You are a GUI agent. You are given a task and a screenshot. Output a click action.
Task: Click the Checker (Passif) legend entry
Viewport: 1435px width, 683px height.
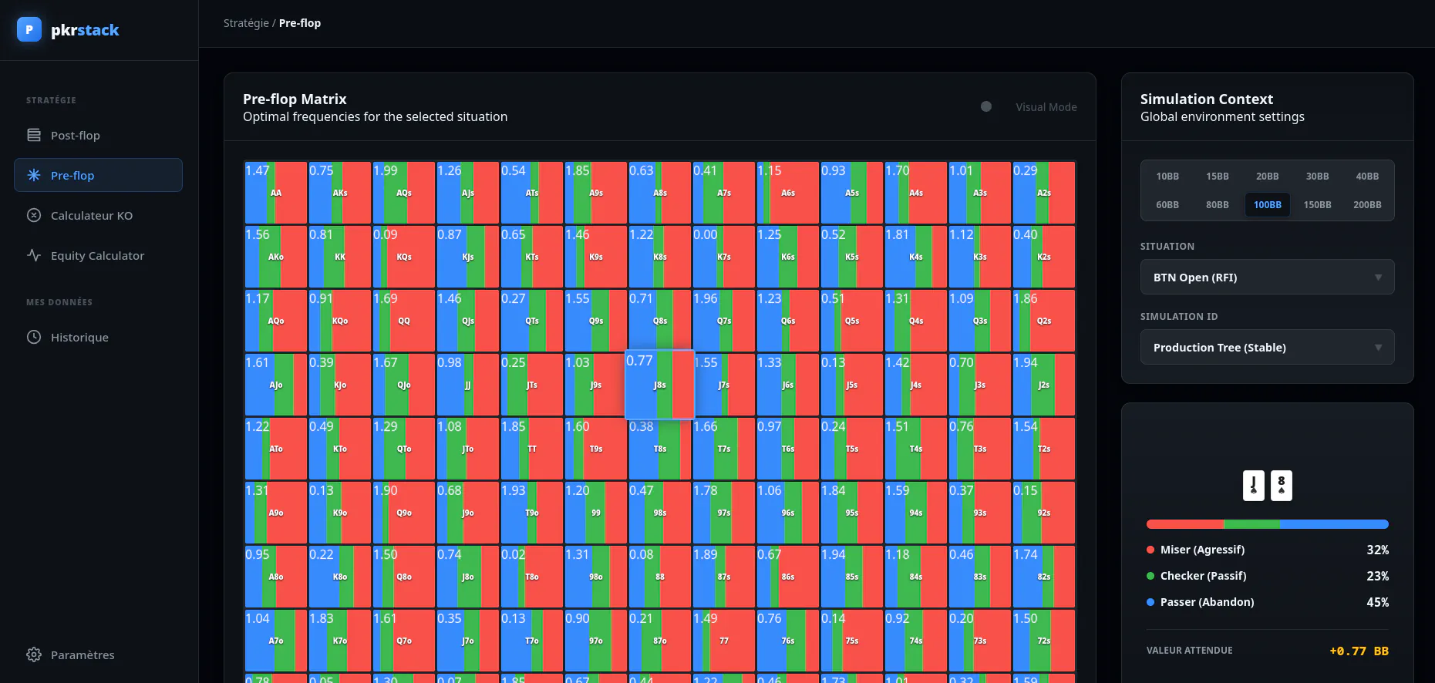click(1268, 576)
